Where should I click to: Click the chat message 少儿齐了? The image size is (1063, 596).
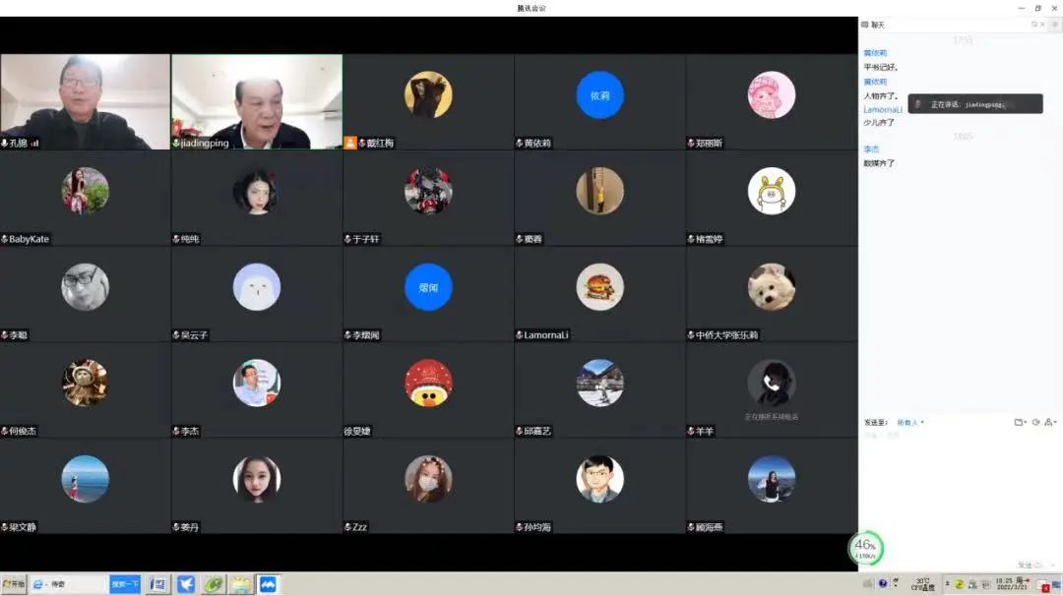point(879,123)
